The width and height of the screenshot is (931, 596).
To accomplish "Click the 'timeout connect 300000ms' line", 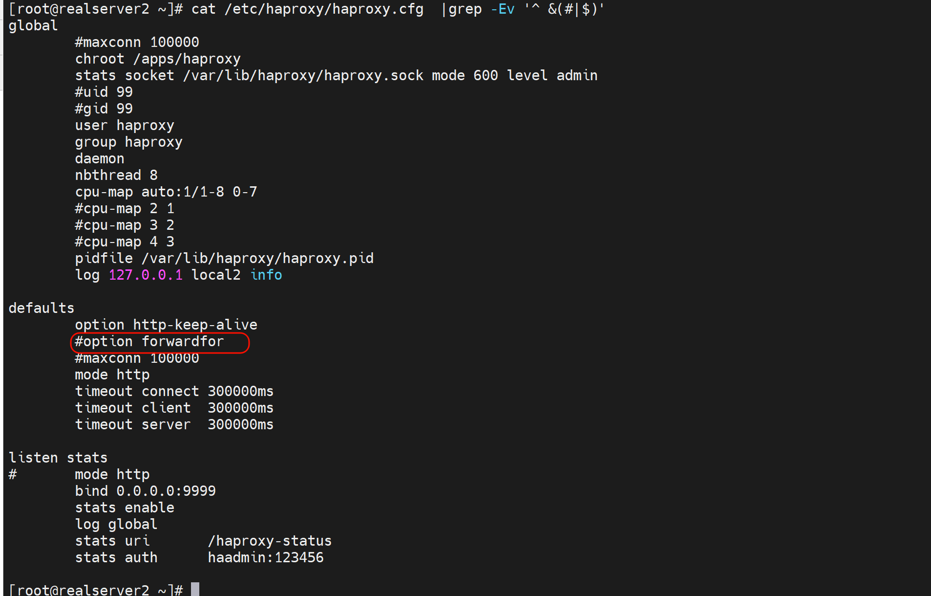I will 174,392.
